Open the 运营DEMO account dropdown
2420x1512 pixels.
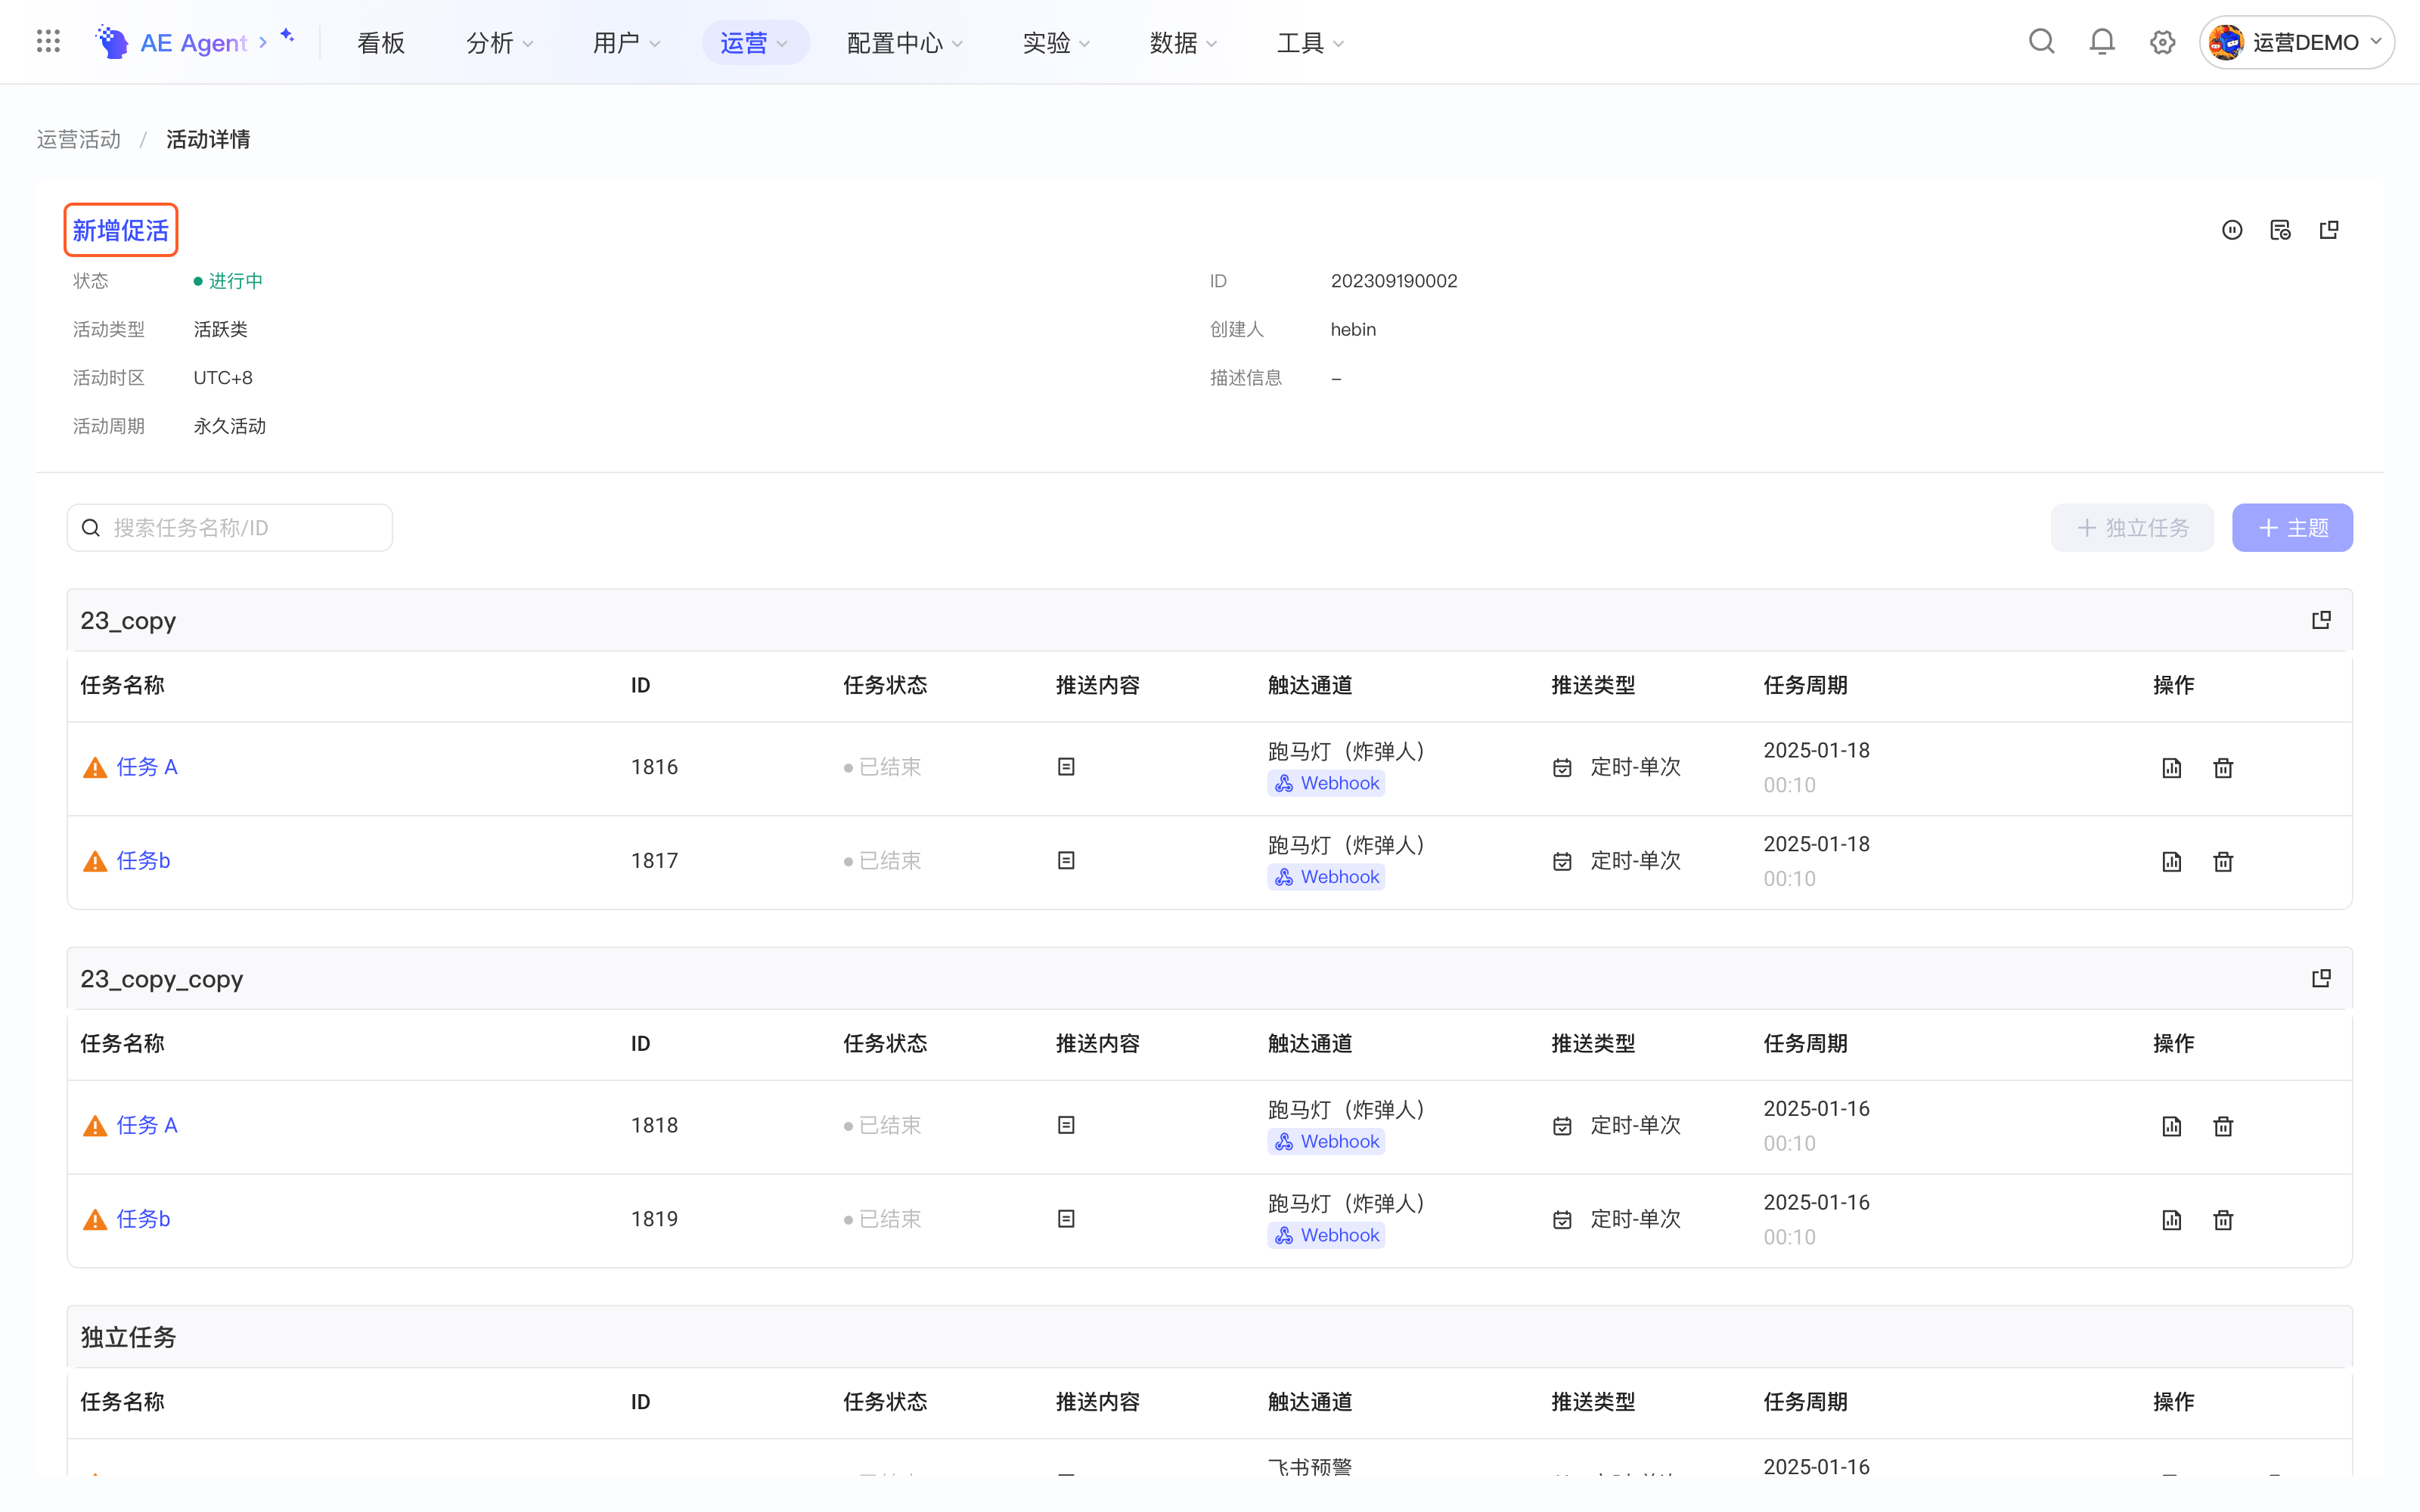pos(2296,42)
